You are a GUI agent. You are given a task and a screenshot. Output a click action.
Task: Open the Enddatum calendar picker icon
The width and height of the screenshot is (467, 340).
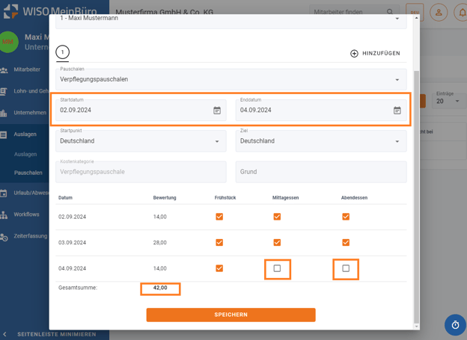pos(397,111)
